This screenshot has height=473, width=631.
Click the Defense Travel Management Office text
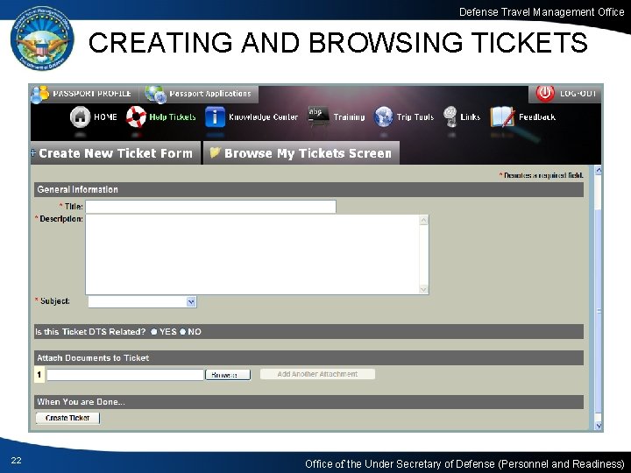click(542, 12)
